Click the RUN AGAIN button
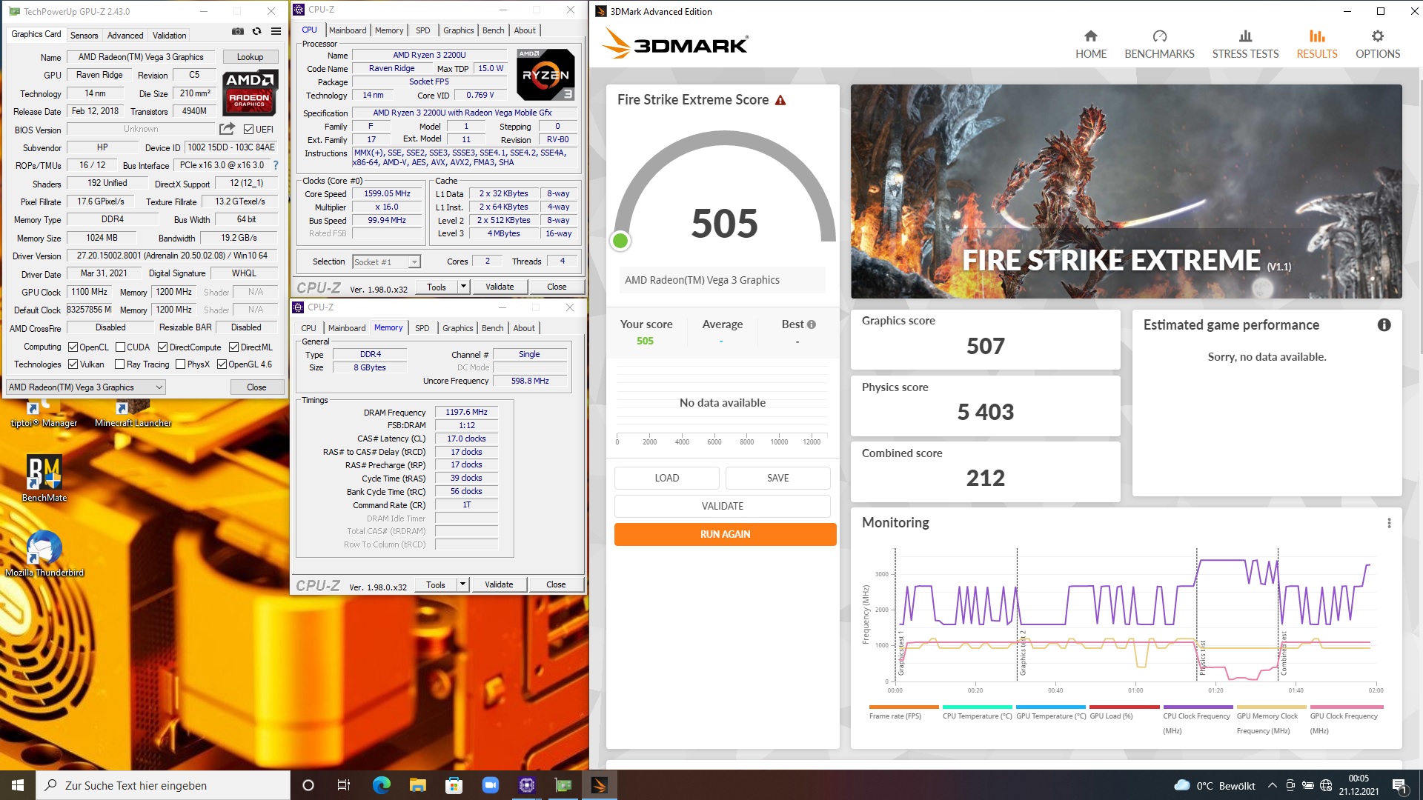 click(725, 534)
